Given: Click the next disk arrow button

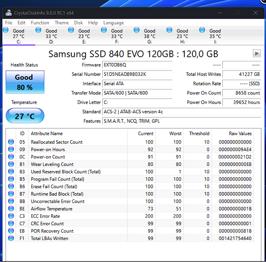Looking at the screenshot, I should click(x=257, y=53).
